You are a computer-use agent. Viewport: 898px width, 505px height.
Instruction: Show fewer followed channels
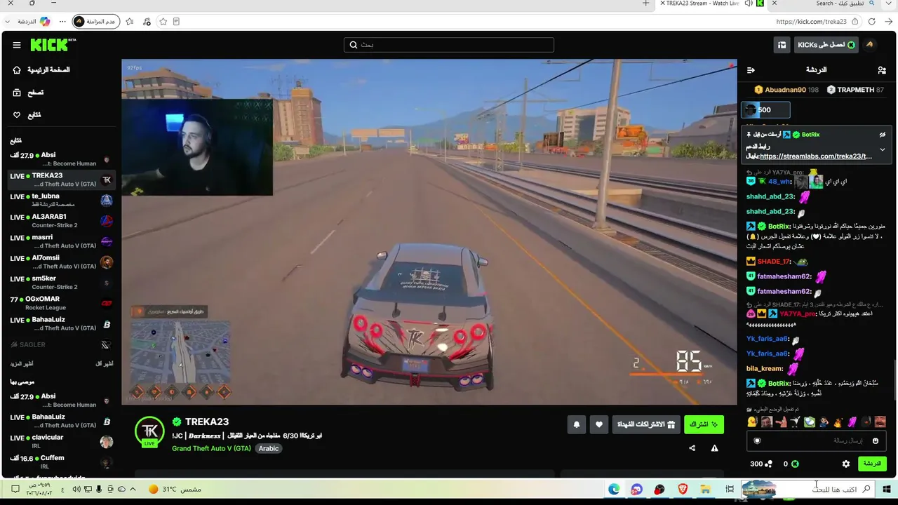pos(104,364)
